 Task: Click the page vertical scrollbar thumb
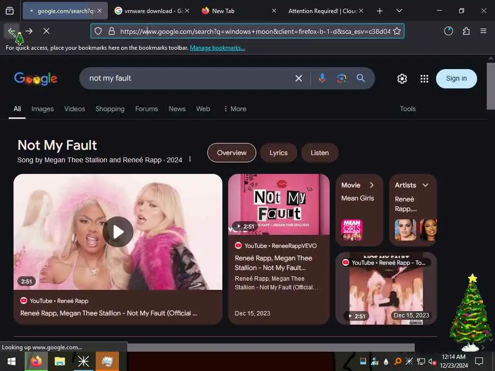point(491,86)
